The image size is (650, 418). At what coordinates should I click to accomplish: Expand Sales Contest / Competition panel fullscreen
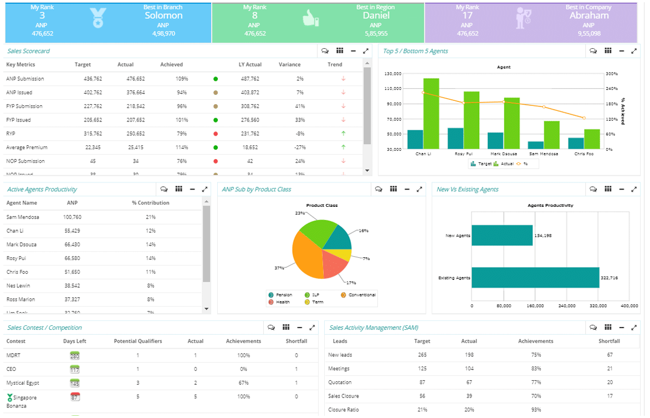pyautogui.click(x=312, y=328)
